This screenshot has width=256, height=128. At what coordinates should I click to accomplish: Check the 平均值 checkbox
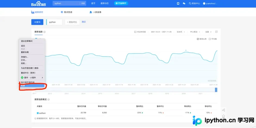click(x=210, y=39)
